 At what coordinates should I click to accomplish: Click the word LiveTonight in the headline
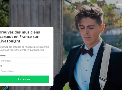(10, 41)
